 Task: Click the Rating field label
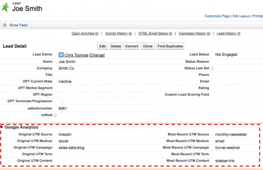pyautogui.click(x=204, y=88)
